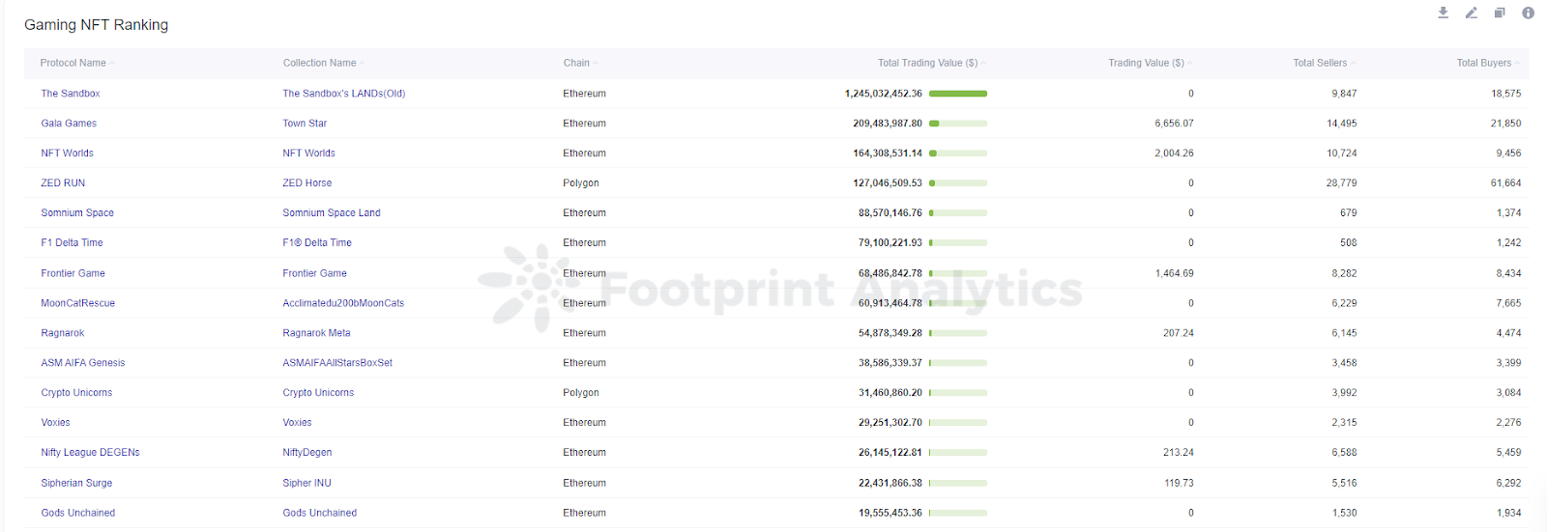The image size is (1547, 532).
Task: Select the value 1,245,032,452.36
Action: pyautogui.click(x=884, y=94)
